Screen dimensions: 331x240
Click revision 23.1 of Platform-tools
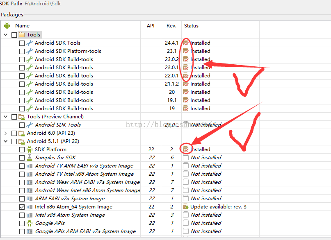coord(171,51)
